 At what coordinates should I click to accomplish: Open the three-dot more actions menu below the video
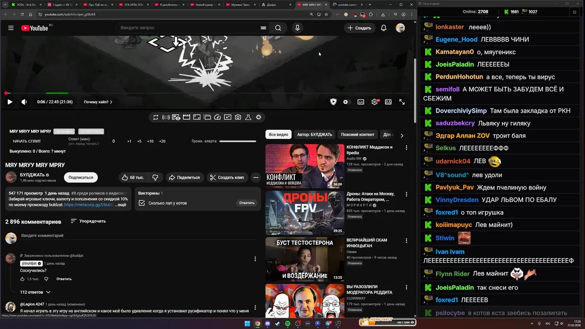(x=256, y=177)
